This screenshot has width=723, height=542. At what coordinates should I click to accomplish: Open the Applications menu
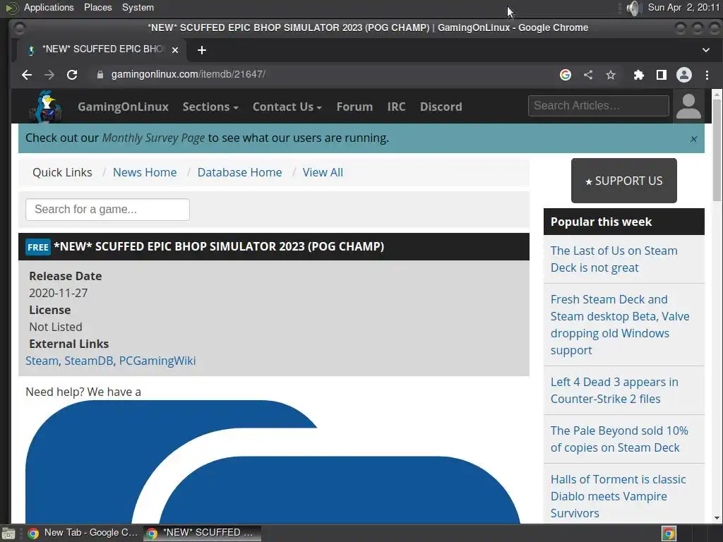pos(49,7)
